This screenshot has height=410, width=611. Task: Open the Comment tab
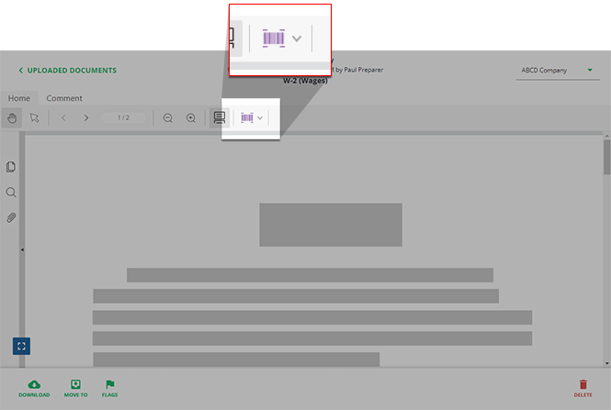tap(64, 98)
